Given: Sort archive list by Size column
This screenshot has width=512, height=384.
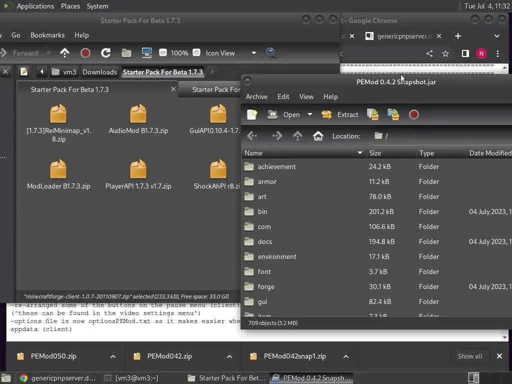Looking at the screenshot, I should [x=391, y=153].
